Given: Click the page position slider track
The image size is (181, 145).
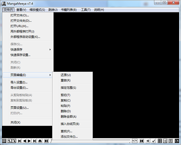Looking at the screenshot, I should click(111, 140).
